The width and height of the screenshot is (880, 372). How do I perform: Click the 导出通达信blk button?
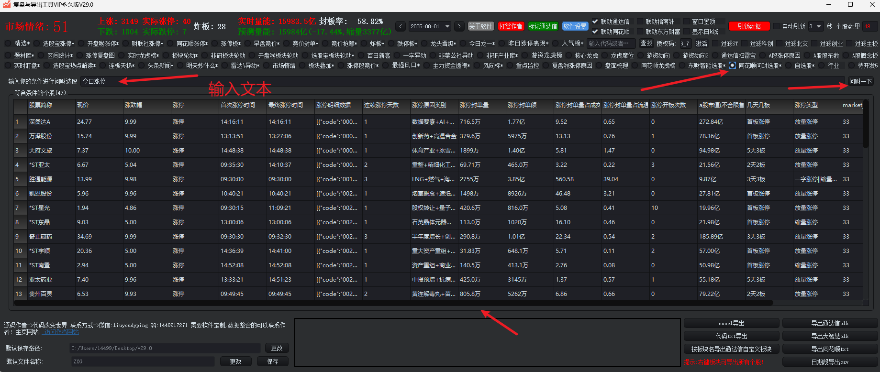[x=830, y=323]
